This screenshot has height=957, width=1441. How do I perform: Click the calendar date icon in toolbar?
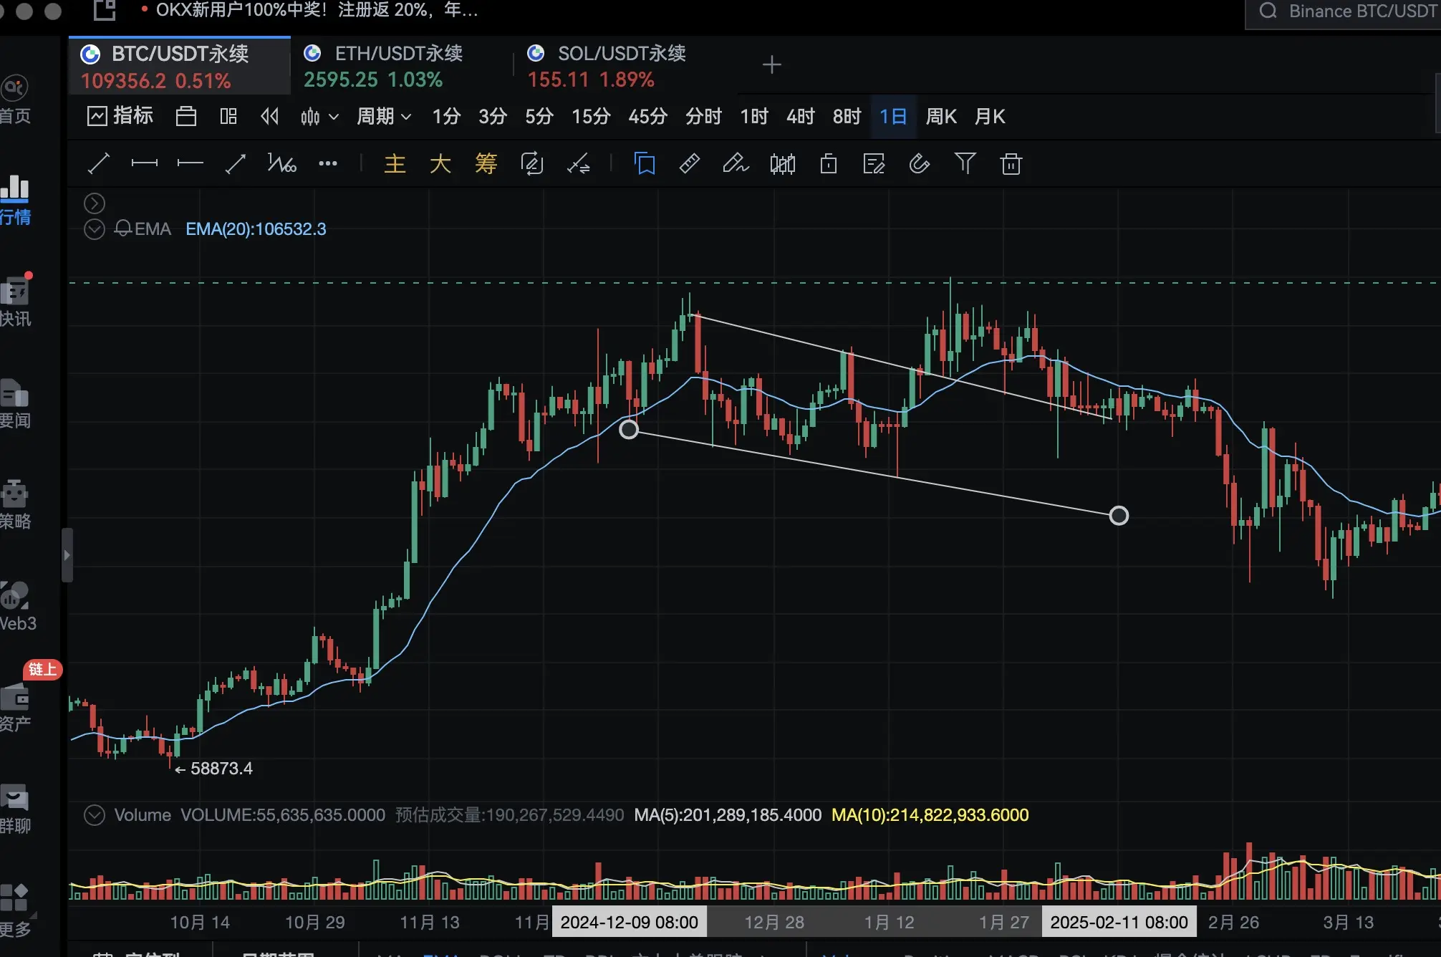click(186, 116)
